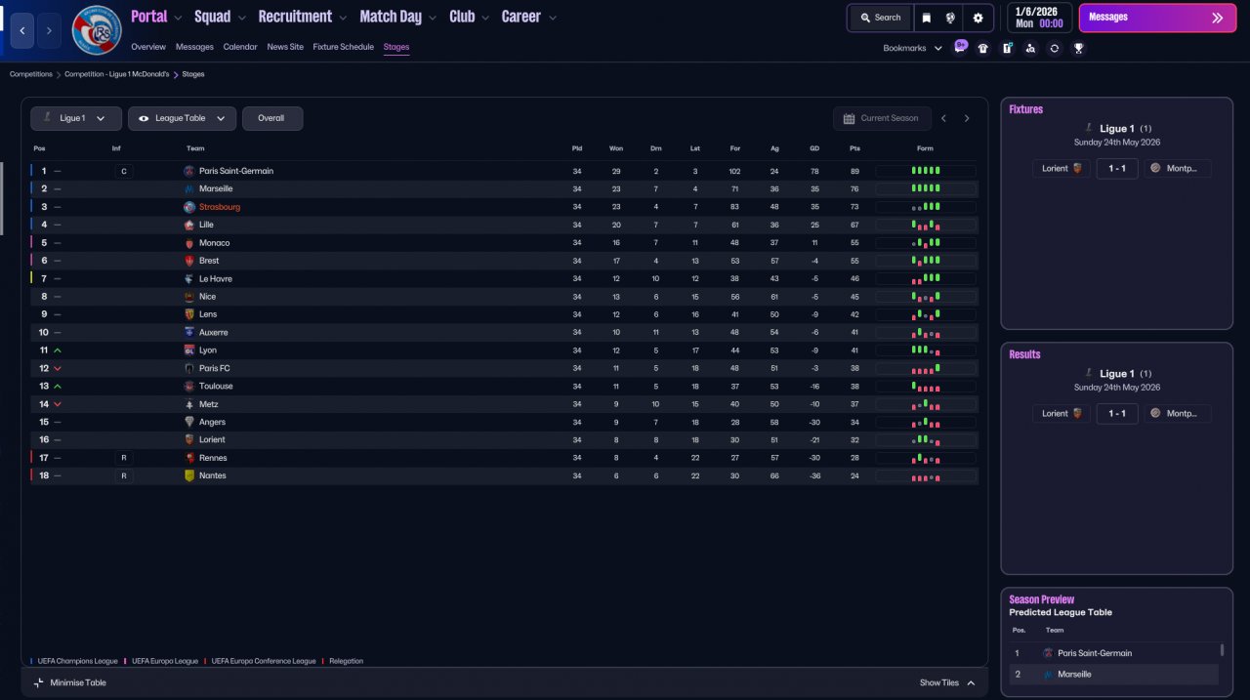Screen dimensions: 1250x700
Task: Switch to the Calendar tab
Action: [x=240, y=47]
